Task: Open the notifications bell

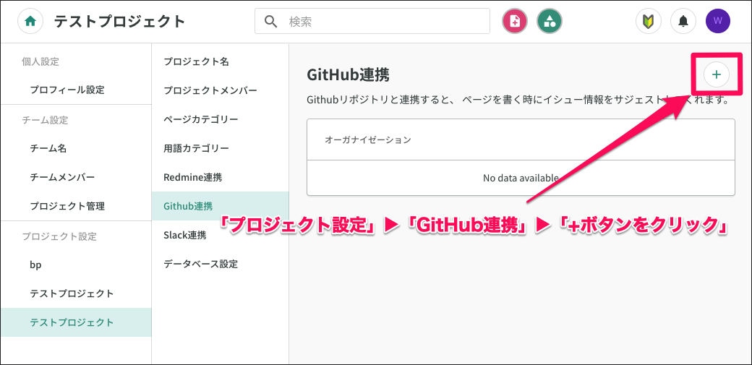Action: (x=683, y=21)
